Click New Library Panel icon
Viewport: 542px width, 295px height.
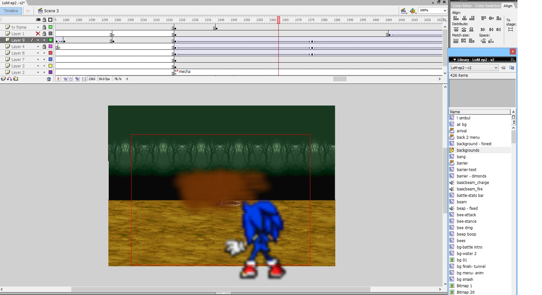pos(512,68)
